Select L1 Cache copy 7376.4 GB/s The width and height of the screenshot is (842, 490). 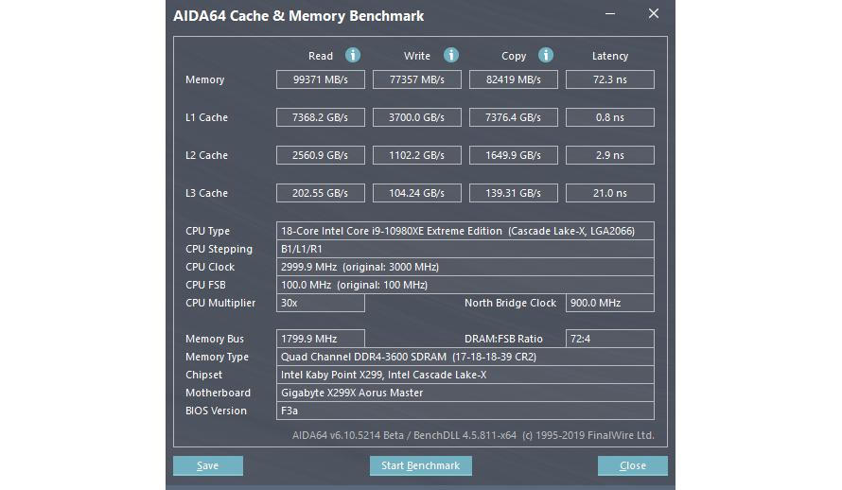514,117
